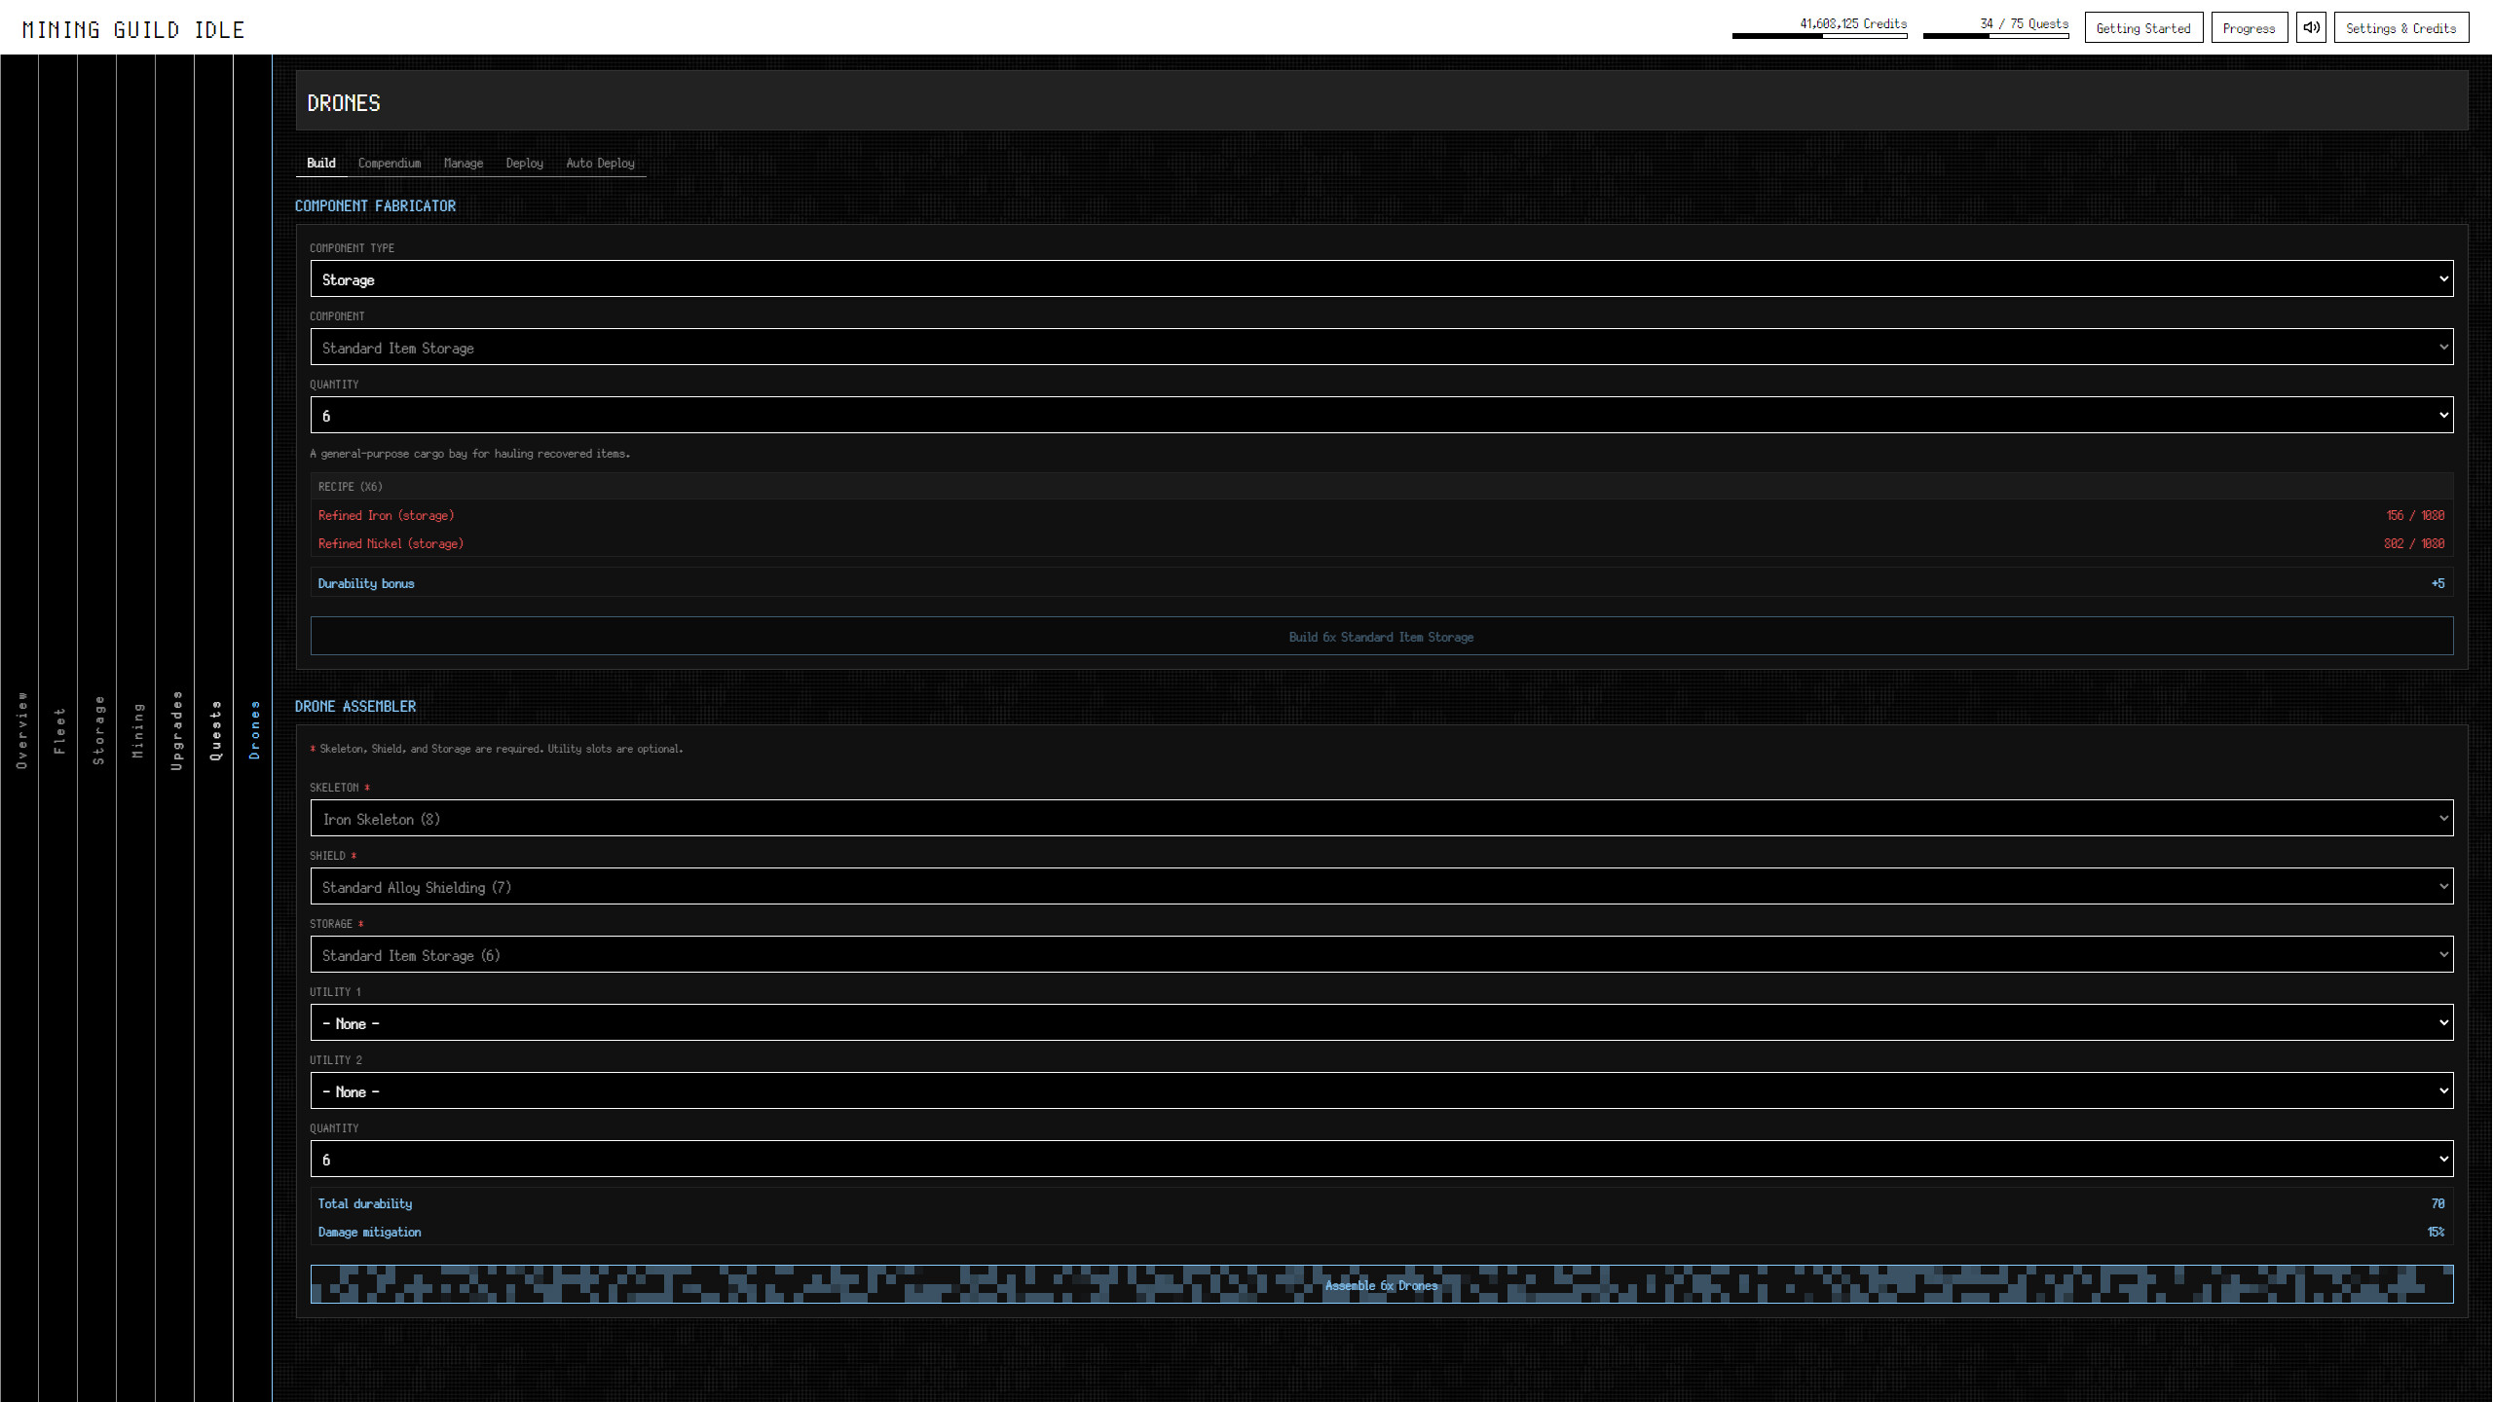Open the Fleet sidebar section

tap(58, 728)
